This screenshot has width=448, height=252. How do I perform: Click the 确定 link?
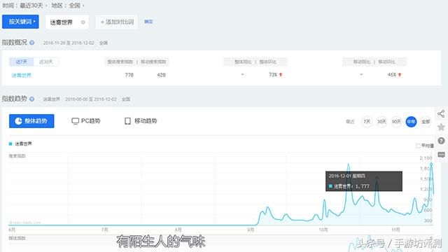[148, 22]
